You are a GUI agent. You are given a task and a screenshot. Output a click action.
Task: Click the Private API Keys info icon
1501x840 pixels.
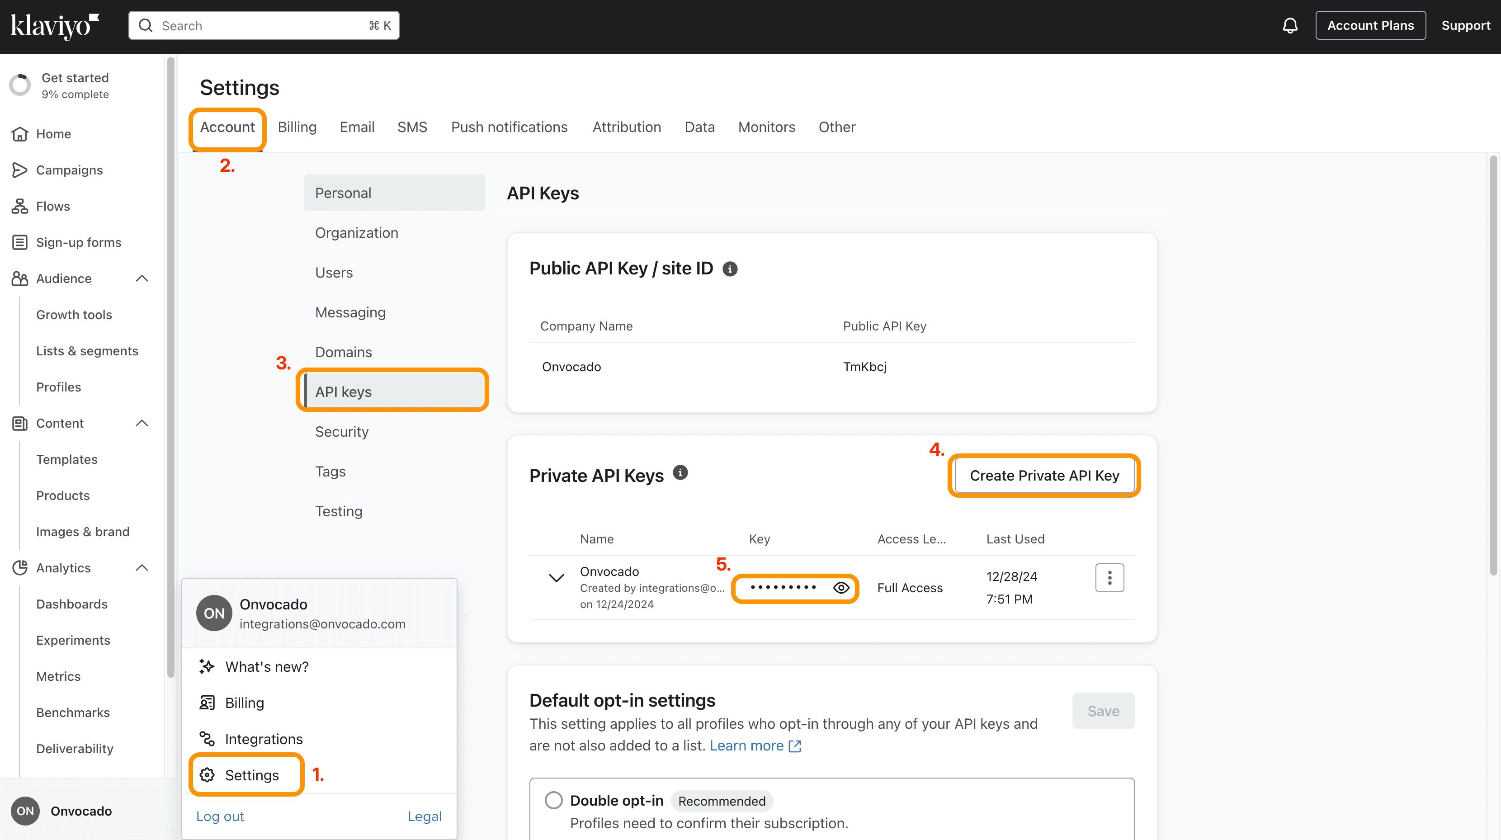(680, 472)
